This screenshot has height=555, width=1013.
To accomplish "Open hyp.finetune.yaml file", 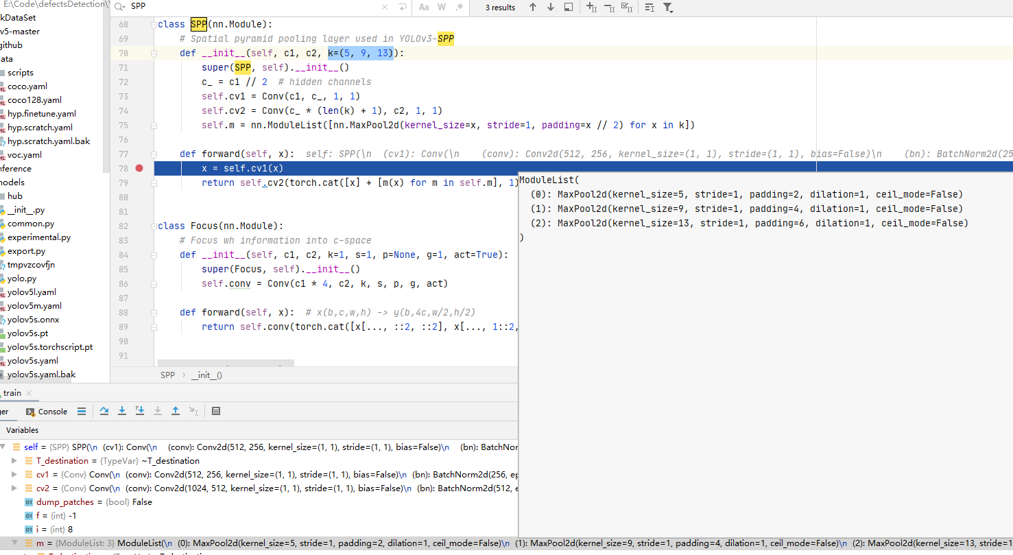I will [x=42, y=114].
